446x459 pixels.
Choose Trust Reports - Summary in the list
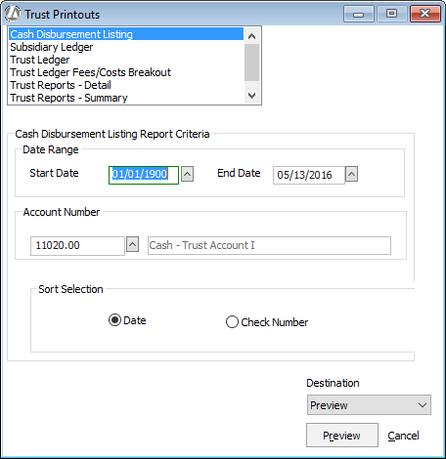[x=68, y=98]
